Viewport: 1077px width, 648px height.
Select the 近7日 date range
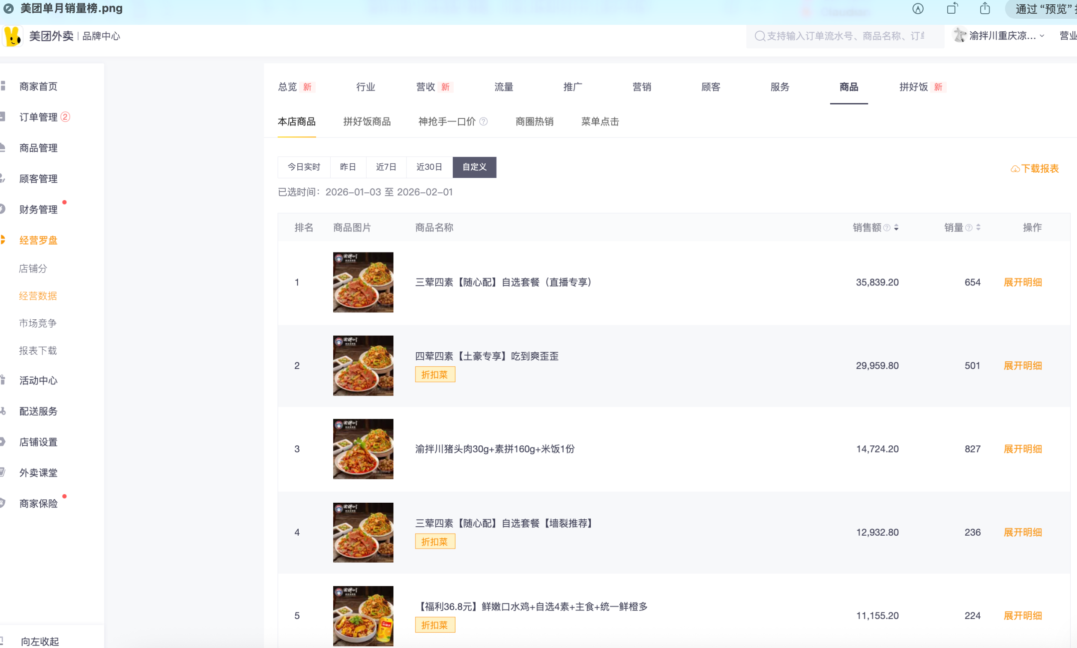(386, 167)
